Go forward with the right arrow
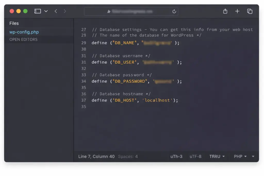Screen dimensions: 264x176 tap(65, 11)
